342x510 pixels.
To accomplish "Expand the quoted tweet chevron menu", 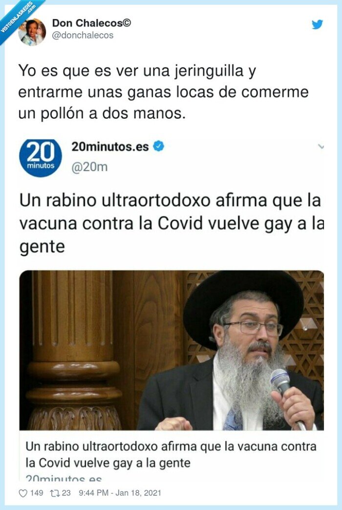I will click(321, 147).
